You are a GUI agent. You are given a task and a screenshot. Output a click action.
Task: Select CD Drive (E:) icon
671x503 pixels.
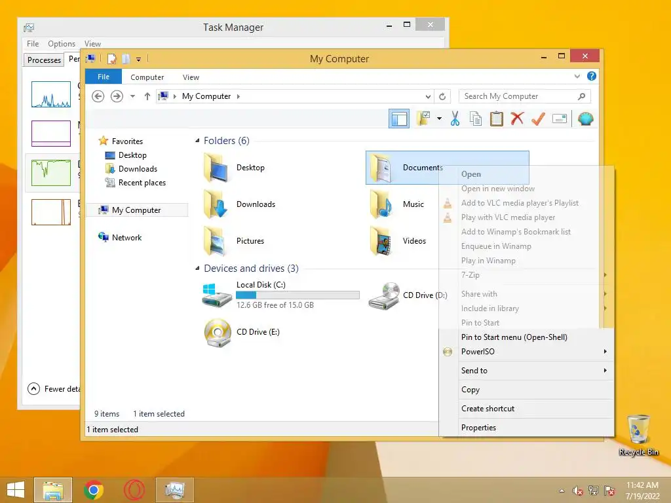click(x=218, y=332)
